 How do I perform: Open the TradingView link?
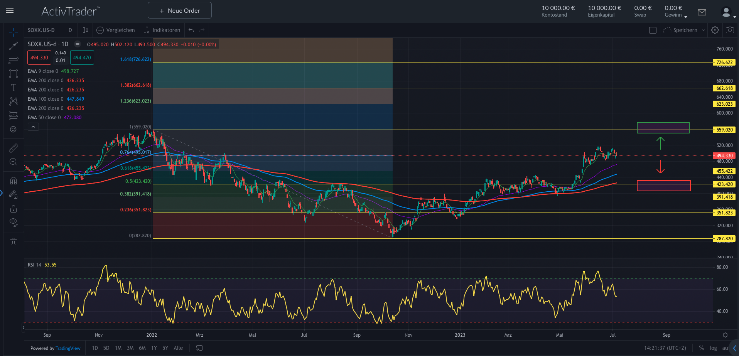coord(68,348)
